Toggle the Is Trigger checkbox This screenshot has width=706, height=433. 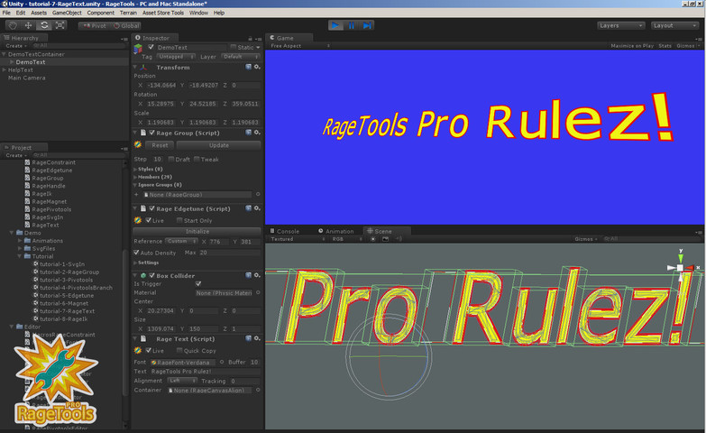198,284
